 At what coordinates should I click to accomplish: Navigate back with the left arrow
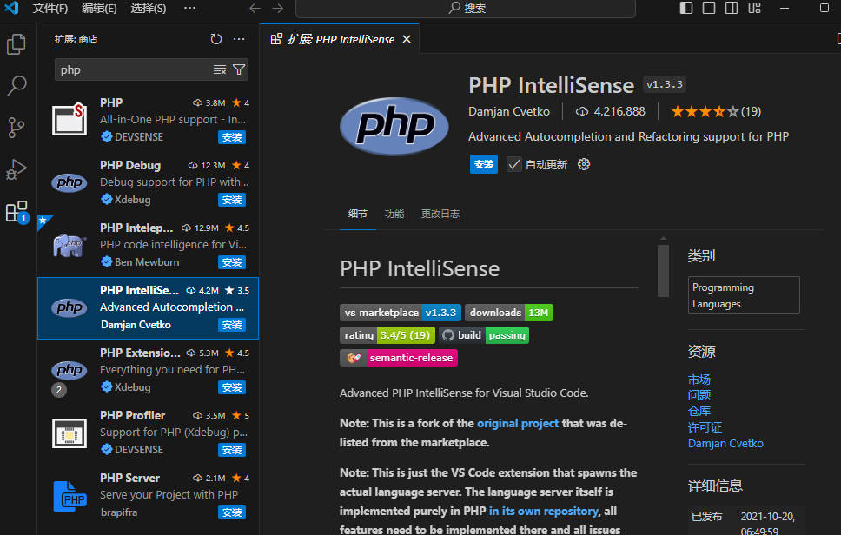(255, 8)
